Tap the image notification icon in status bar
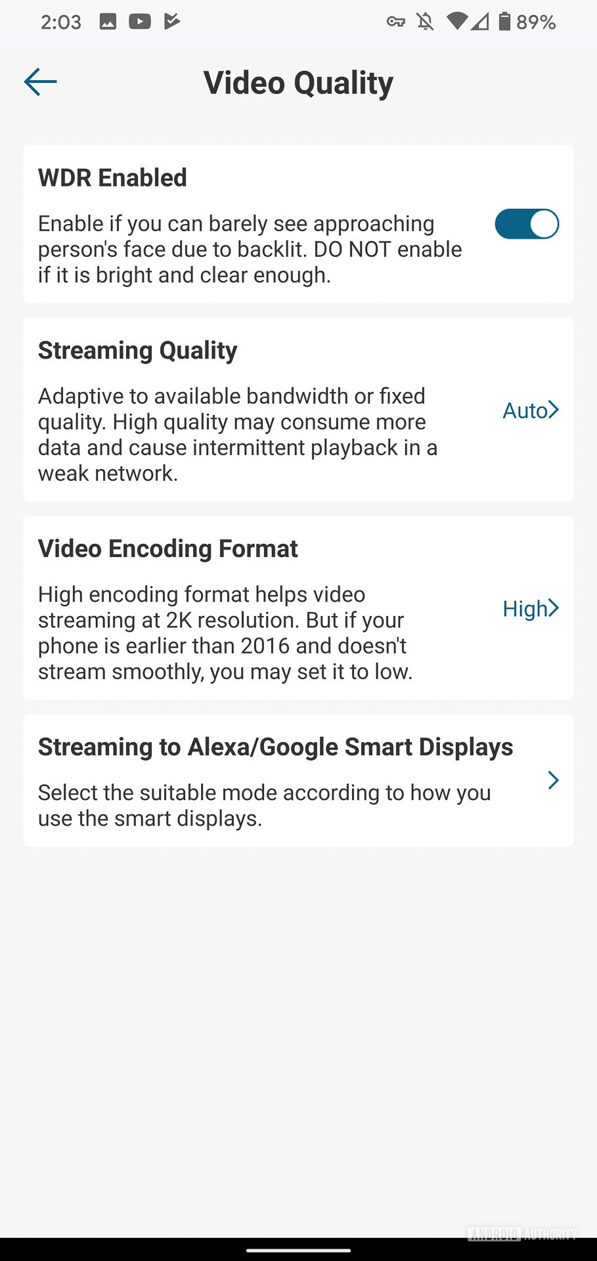 [108, 22]
